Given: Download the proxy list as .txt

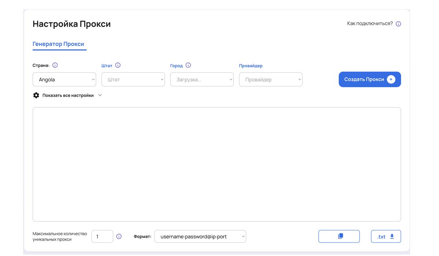Looking at the screenshot, I should point(386,236).
